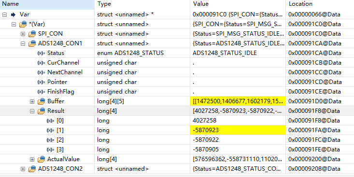Expand the ActualValue array node
The image size is (354, 177).
coord(32,160)
